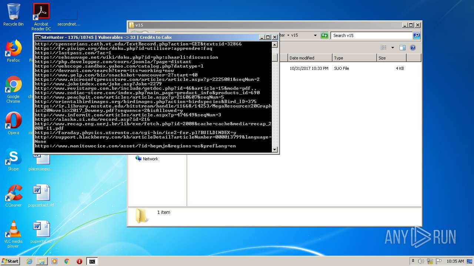Screen dimensions: 474x266
Task: Open Windows Media Player taskbar icon
Action: click(54, 261)
